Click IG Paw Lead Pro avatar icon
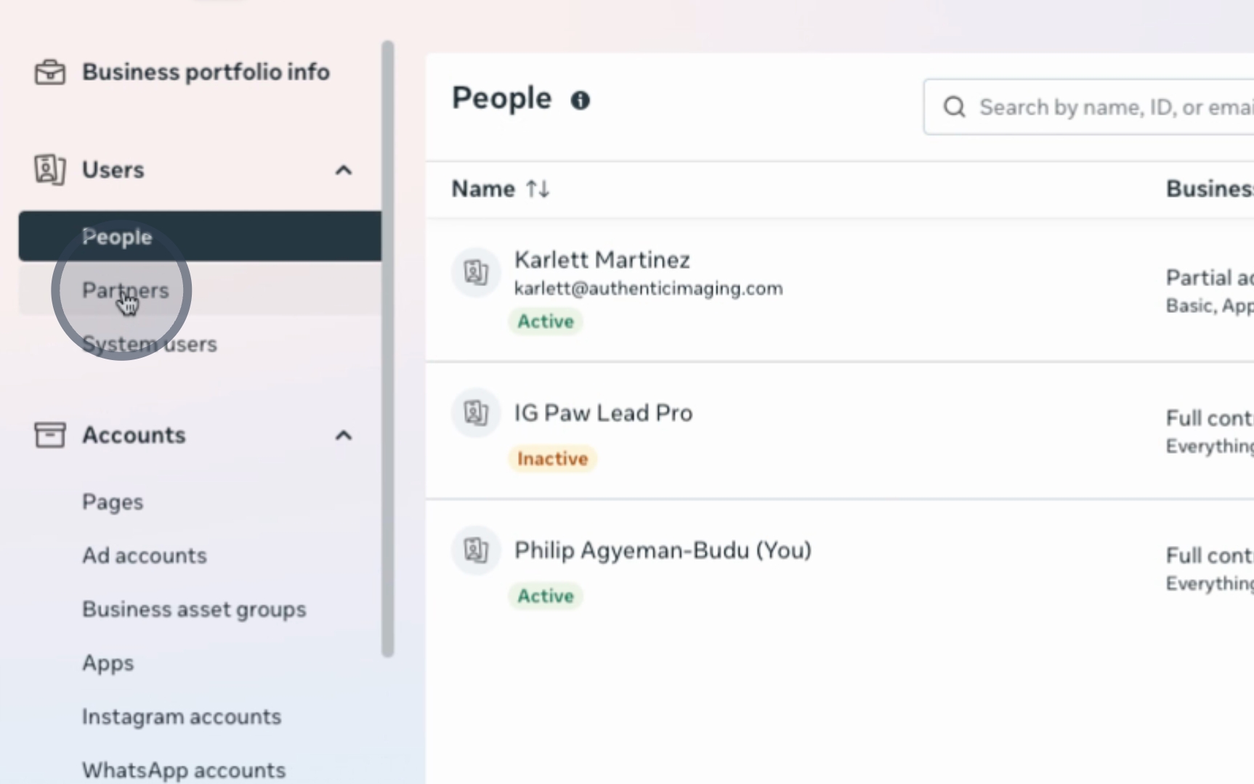 pos(476,413)
